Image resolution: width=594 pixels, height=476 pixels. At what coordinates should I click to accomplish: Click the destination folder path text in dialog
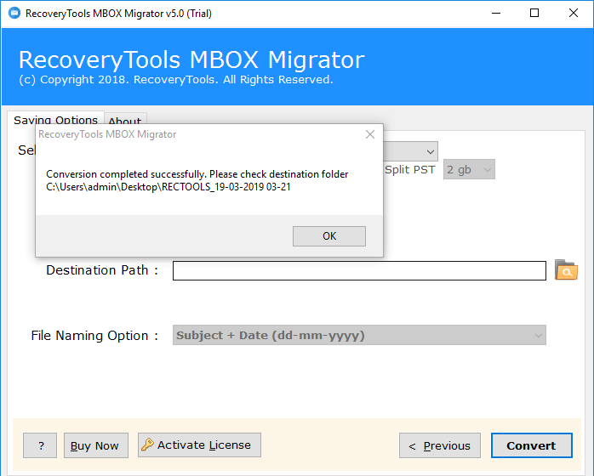(x=168, y=187)
